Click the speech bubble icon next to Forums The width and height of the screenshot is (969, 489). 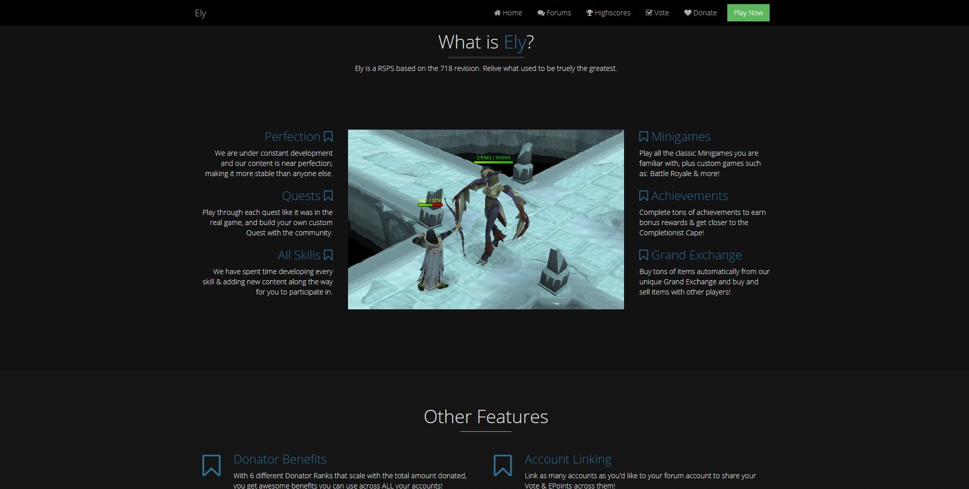[540, 12]
